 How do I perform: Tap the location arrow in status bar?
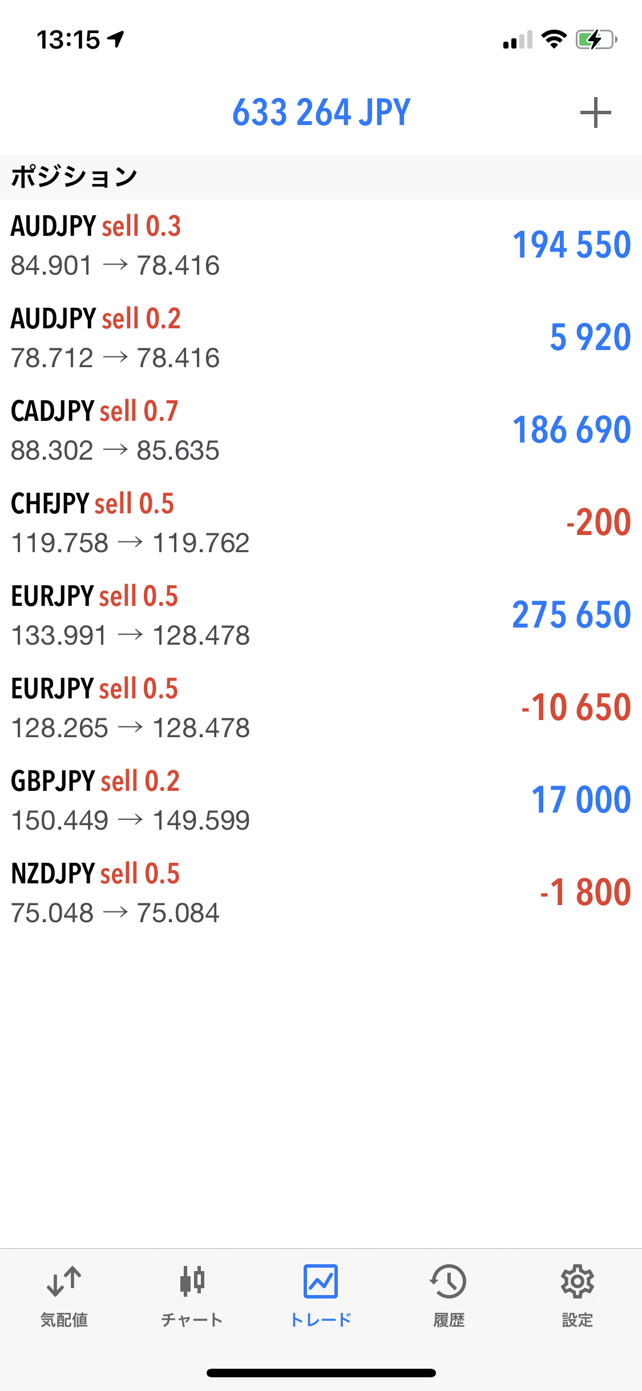coord(116,39)
